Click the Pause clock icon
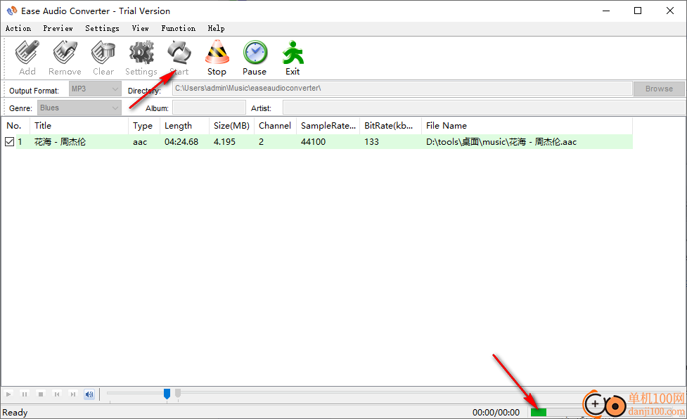The width and height of the screenshot is (687, 419). [255, 53]
